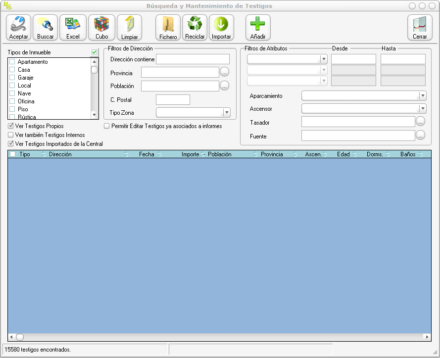Screen dimensions: 440x358
Task: Enable Permitir Editar Testigos ya asociados
Action: click(x=107, y=126)
